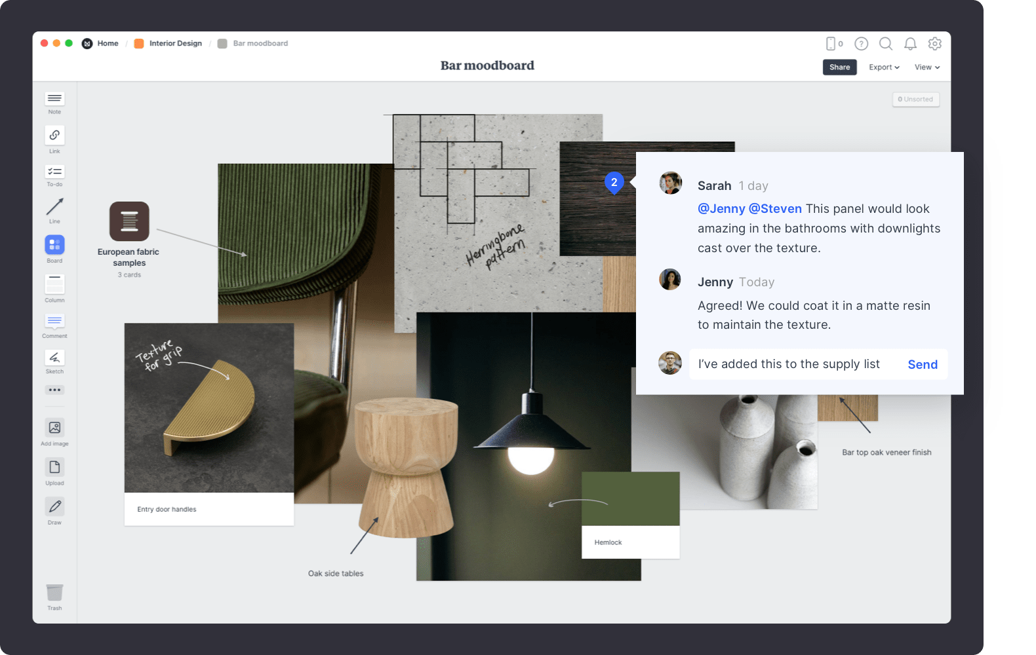Click the 'Oak side tables' label

point(336,574)
